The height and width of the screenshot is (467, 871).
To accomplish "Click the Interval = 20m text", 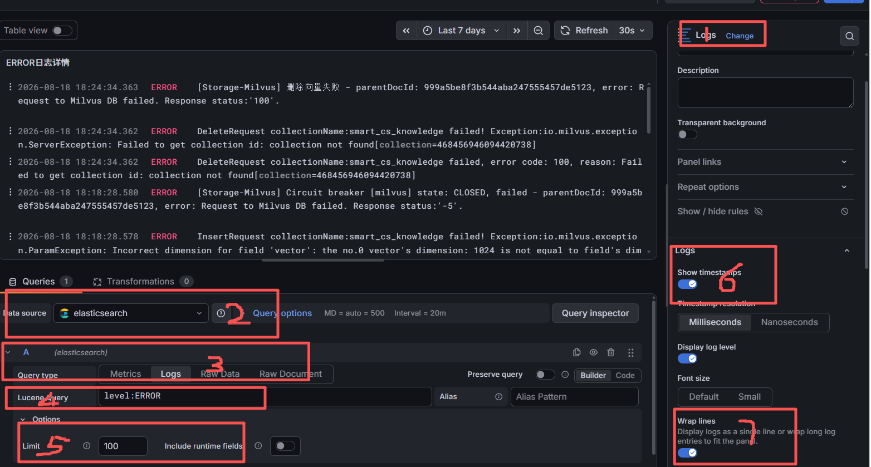I will pyautogui.click(x=420, y=313).
